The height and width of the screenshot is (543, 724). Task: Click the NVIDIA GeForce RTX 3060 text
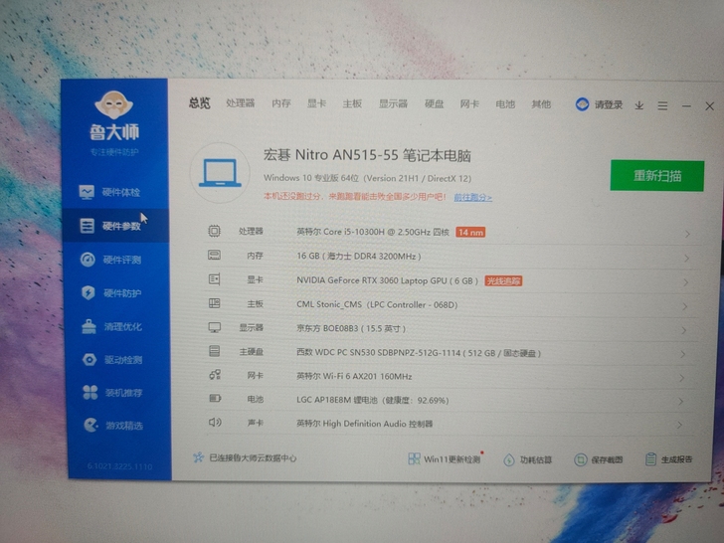pos(387,280)
